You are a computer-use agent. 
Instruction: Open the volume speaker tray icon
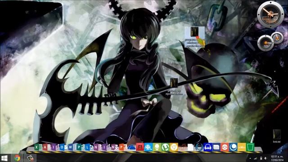(266, 158)
